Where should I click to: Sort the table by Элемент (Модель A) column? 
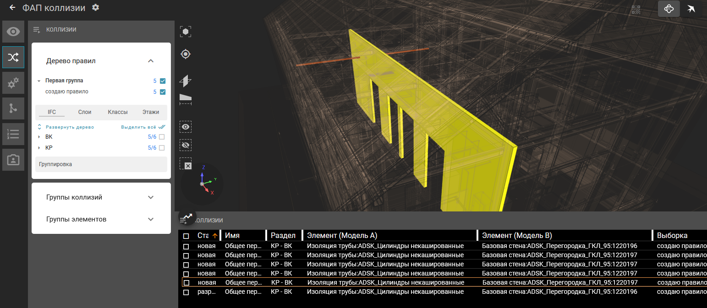point(342,236)
